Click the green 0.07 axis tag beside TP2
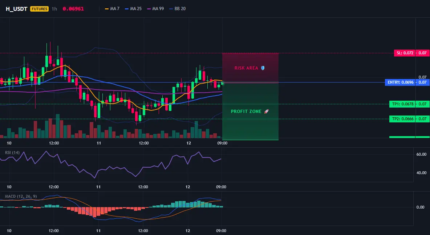Image resolution: width=430 pixels, height=235 pixels. tap(422, 119)
